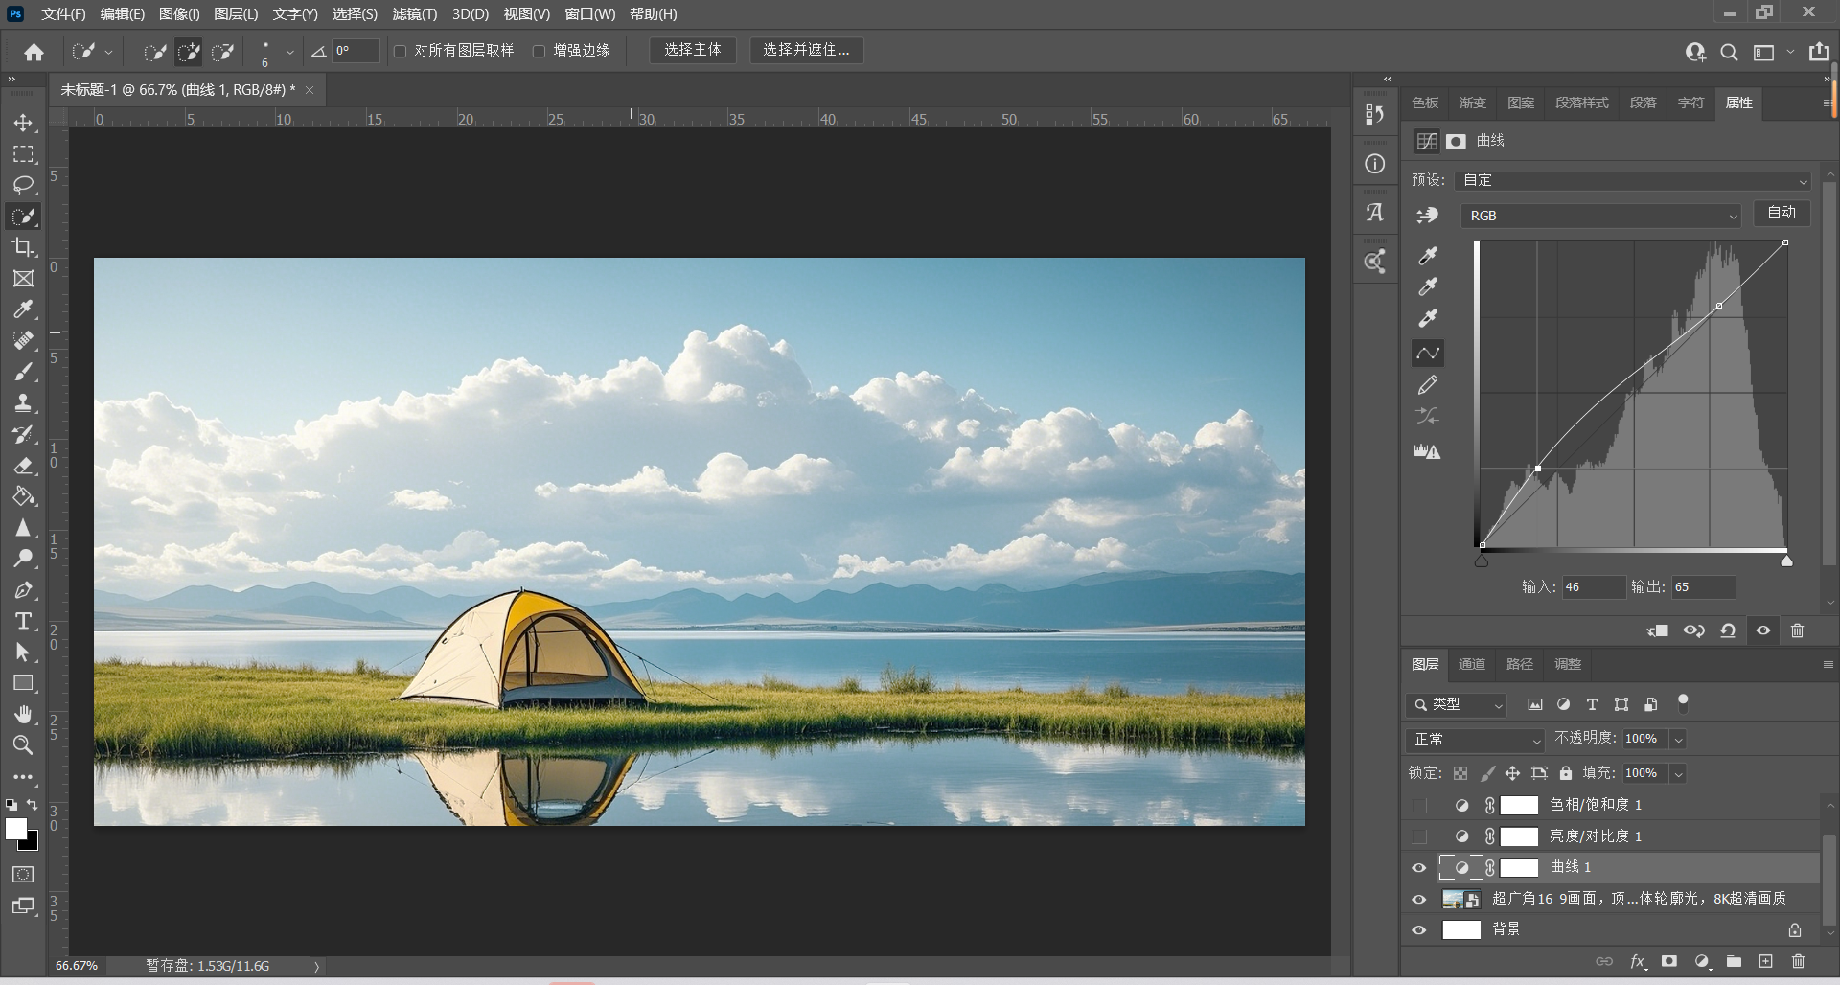Click the 输入 value field

pyautogui.click(x=1594, y=587)
